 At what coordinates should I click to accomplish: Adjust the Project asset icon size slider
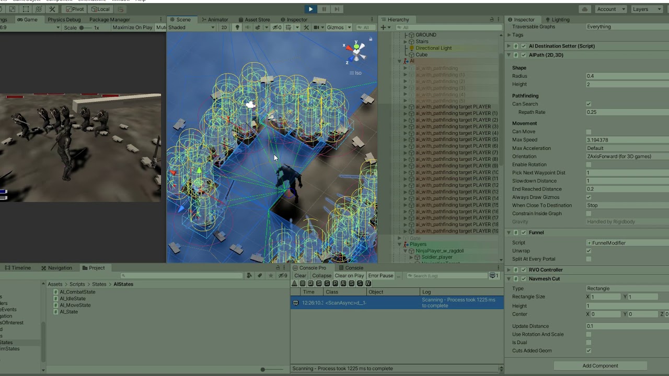tap(263, 370)
